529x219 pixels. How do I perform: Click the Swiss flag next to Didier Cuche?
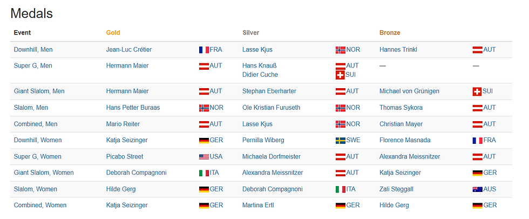(340, 75)
